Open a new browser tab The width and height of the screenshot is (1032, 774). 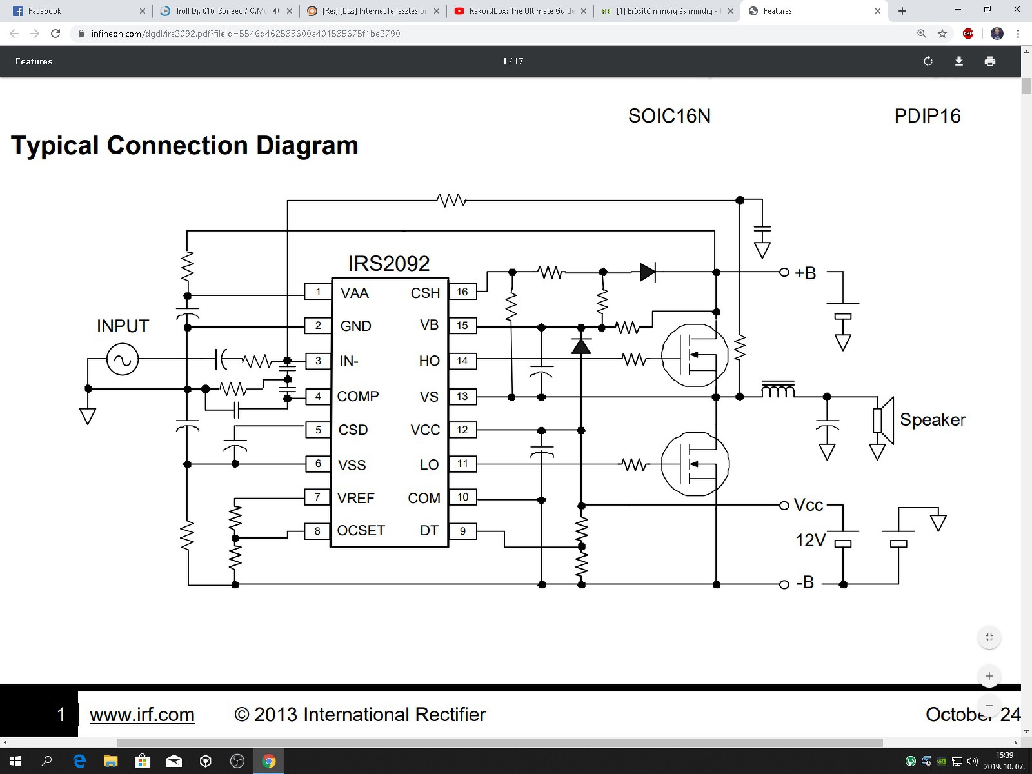pos(902,11)
